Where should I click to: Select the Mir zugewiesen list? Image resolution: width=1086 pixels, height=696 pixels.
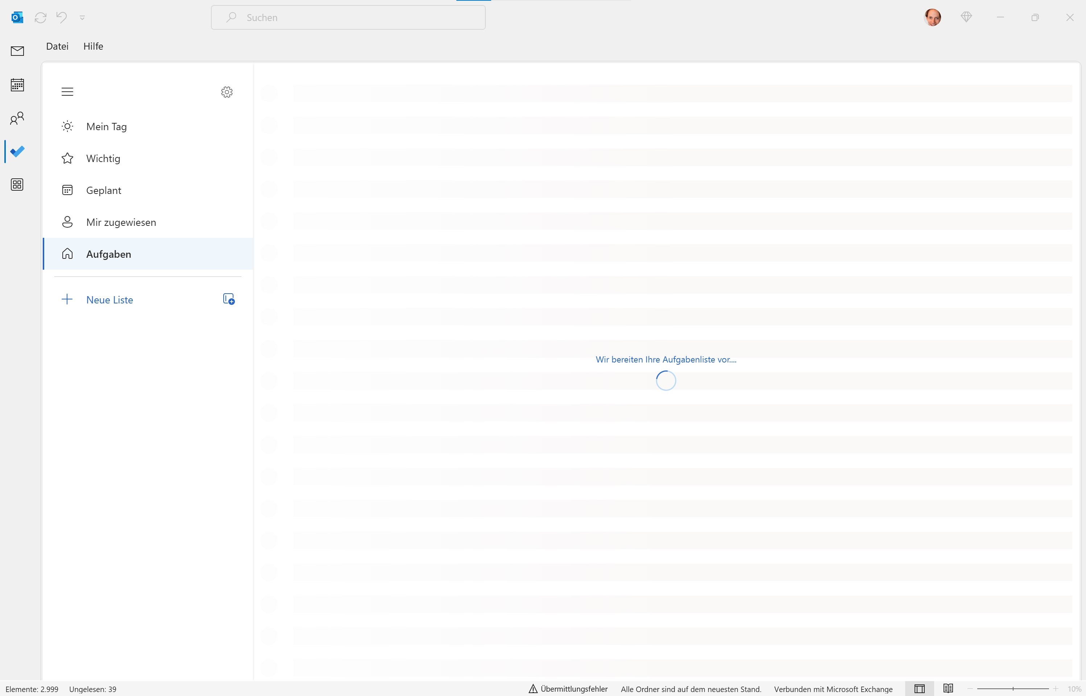tap(148, 222)
